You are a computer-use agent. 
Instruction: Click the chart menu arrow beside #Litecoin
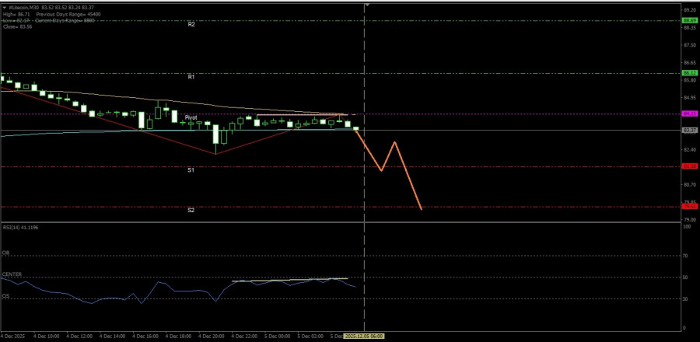pos(4,6)
